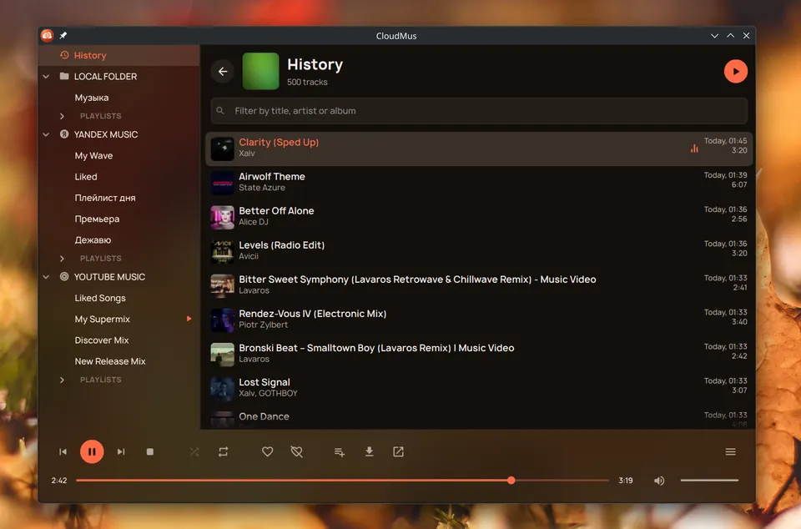Click the Airwolf Theme album art
This screenshot has height=529, width=801.
click(x=222, y=184)
